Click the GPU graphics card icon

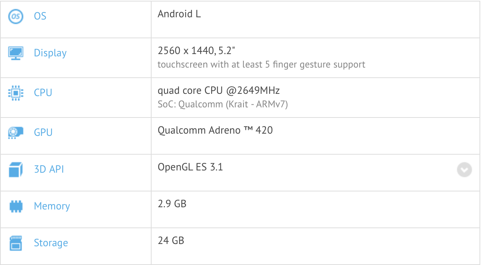[16, 132]
